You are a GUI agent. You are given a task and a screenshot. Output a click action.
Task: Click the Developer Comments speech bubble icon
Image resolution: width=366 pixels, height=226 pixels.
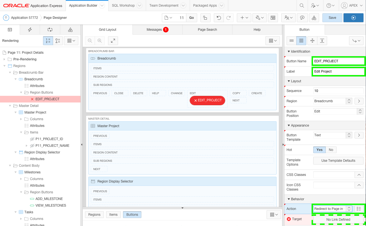[x=302, y=18]
